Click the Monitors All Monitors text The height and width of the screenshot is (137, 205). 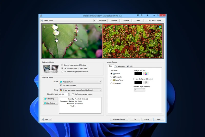coord(75,104)
